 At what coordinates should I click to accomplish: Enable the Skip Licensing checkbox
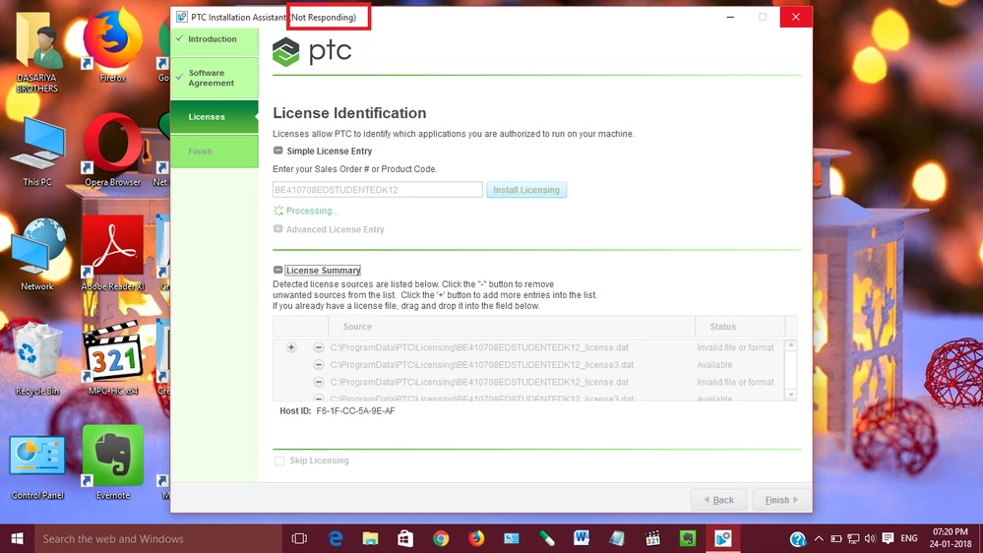pos(279,461)
